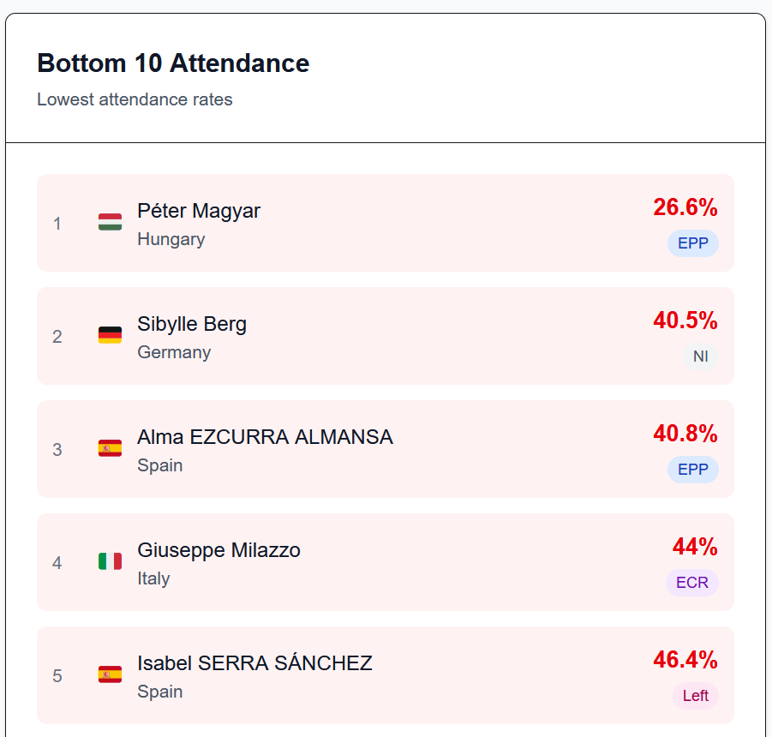Click the 40.5% attendance value
This screenshot has height=737, width=772.
pos(685,321)
